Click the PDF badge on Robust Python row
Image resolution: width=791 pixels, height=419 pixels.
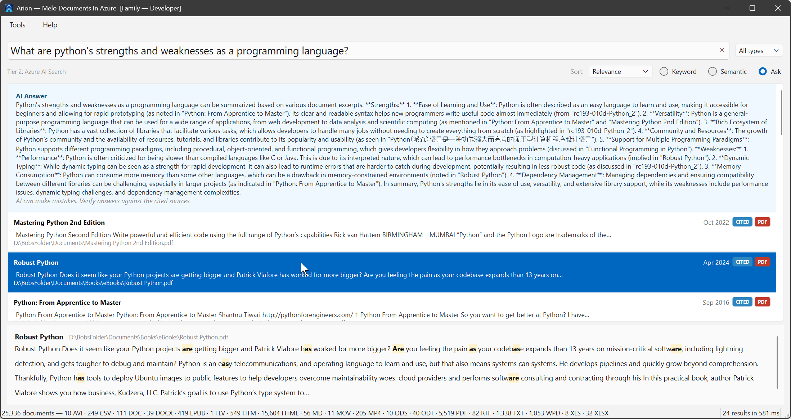click(762, 262)
